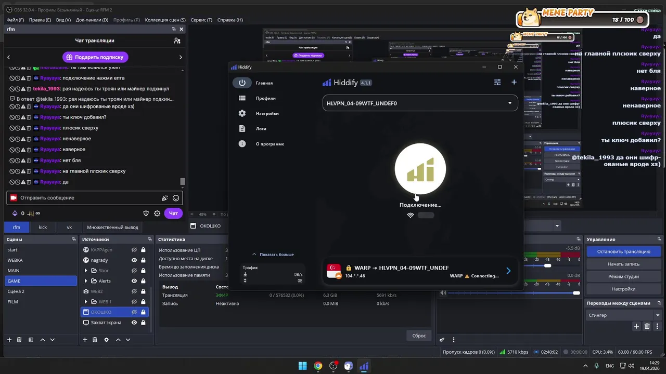This screenshot has height=374, width=666.
Task: Expand the WEB 1 group in sources
Action: tap(86, 302)
